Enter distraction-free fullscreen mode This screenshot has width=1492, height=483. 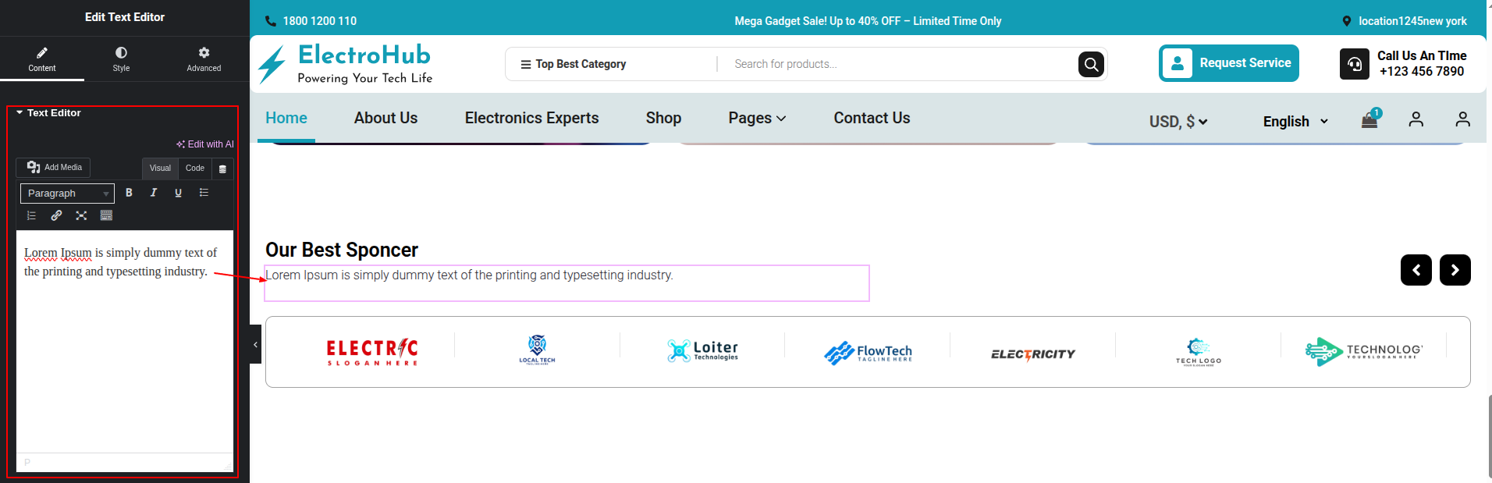click(x=81, y=215)
